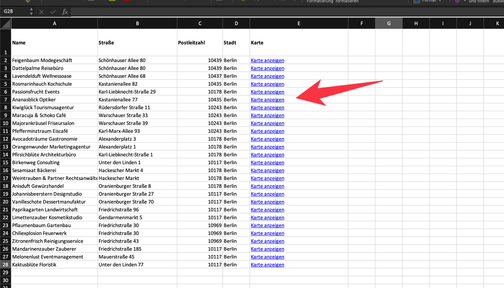504x288 pixels.
Task: Click the confirm entry checkmark icon
Action: (x=53, y=12)
